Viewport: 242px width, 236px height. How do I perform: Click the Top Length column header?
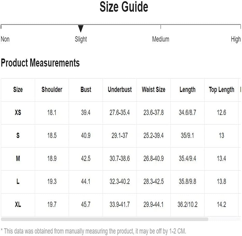coord(221,90)
